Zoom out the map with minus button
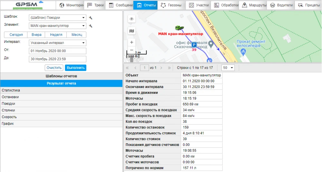The width and height of the screenshot is (322, 172). coord(131,50)
